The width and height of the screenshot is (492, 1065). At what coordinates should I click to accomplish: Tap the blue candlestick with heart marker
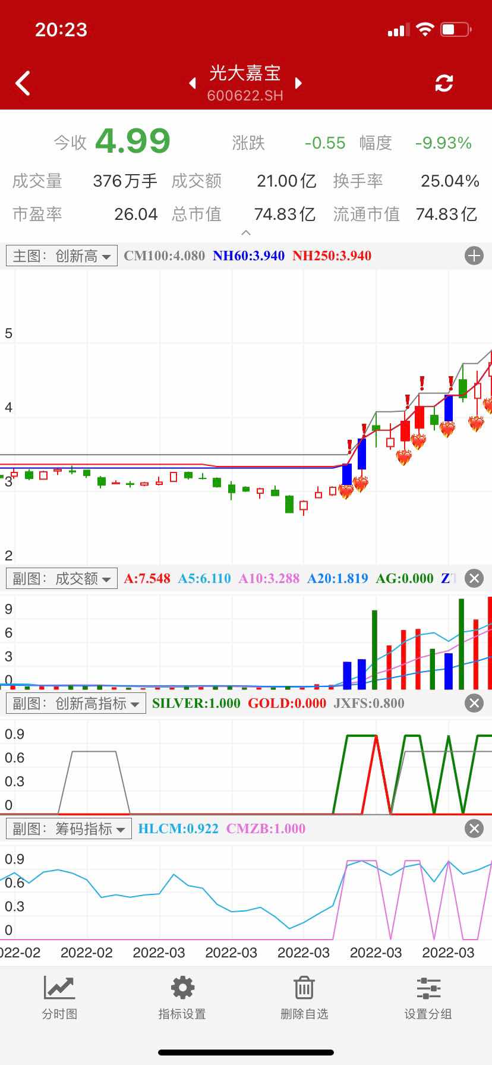(347, 475)
